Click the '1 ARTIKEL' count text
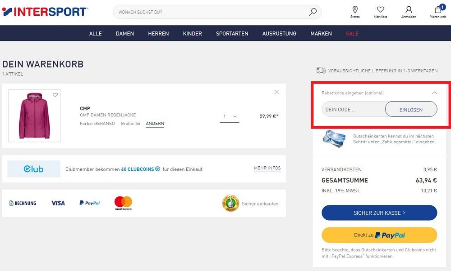The image size is (451, 271). point(13,74)
